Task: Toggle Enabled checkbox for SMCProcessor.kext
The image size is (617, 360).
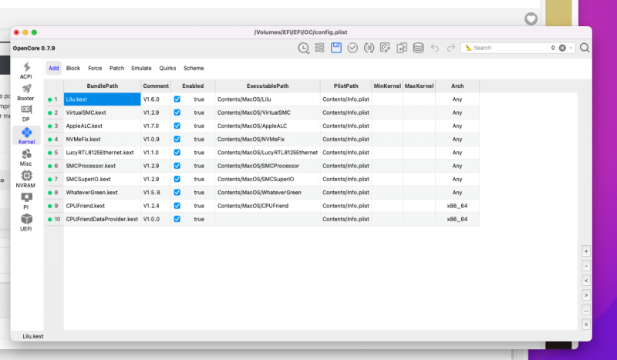Action: click(x=177, y=166)
